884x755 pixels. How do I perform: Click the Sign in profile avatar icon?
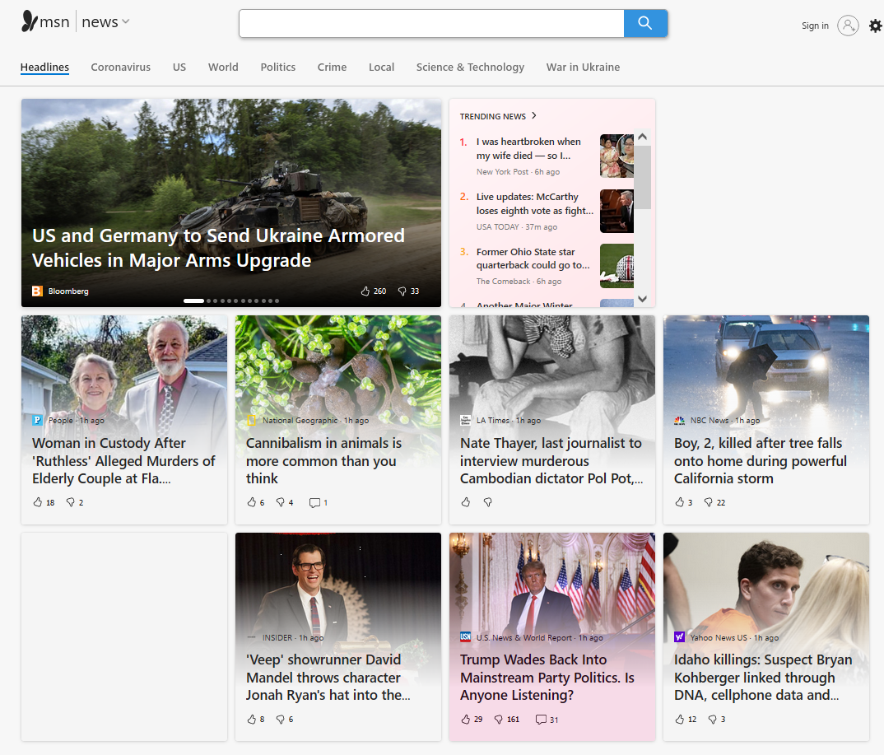[x=848, y=26]
